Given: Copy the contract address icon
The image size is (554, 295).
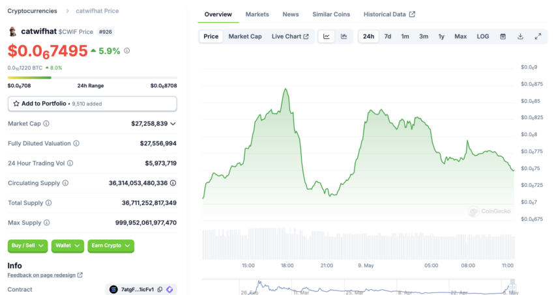Looking at the screenshot, I should (160, 289).
